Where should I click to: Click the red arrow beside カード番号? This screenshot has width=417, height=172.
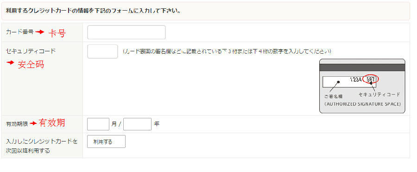(40, 32)
